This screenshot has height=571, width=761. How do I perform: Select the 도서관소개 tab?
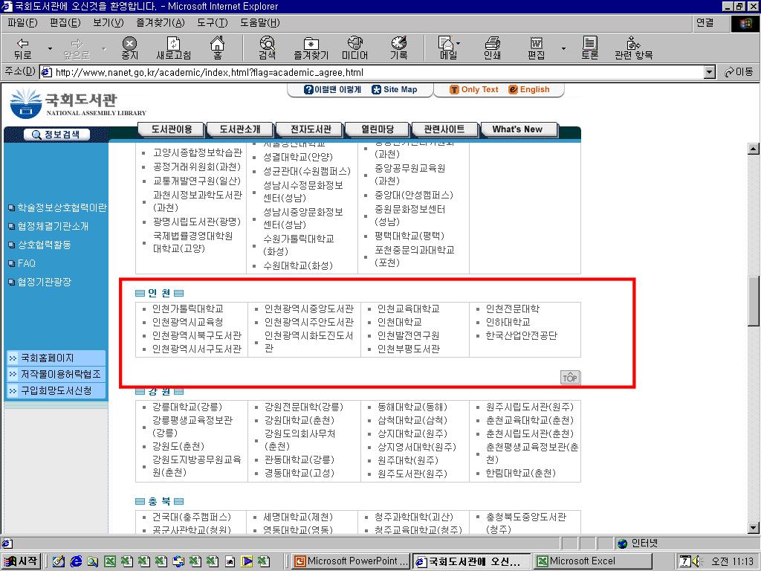click(240, 129)
